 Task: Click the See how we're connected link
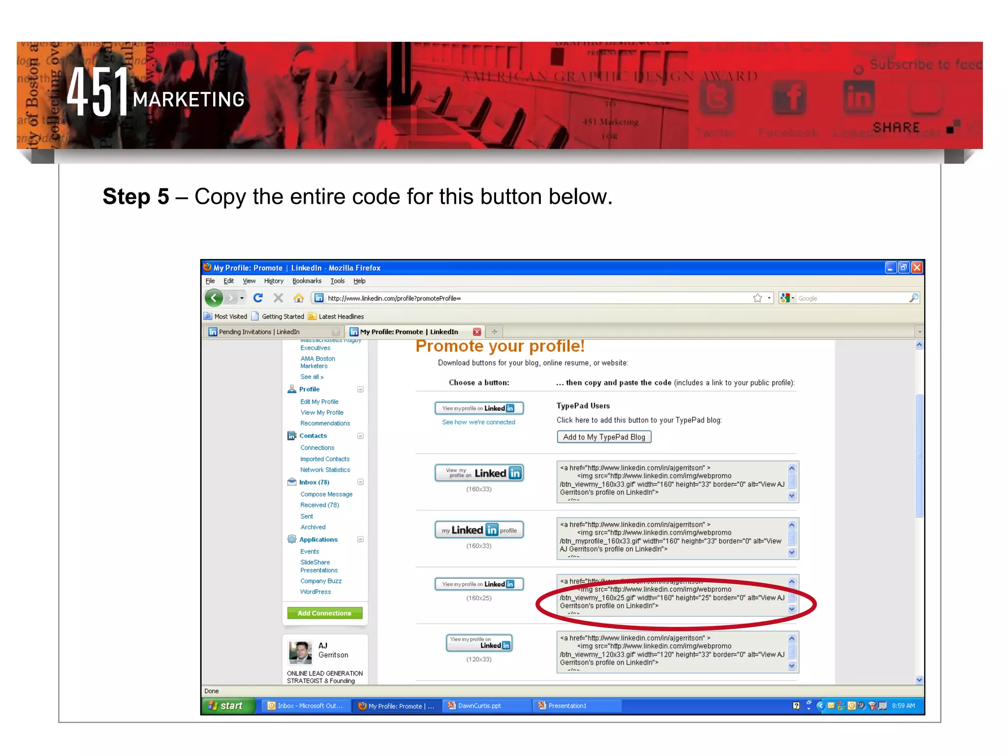pos(478,422)
